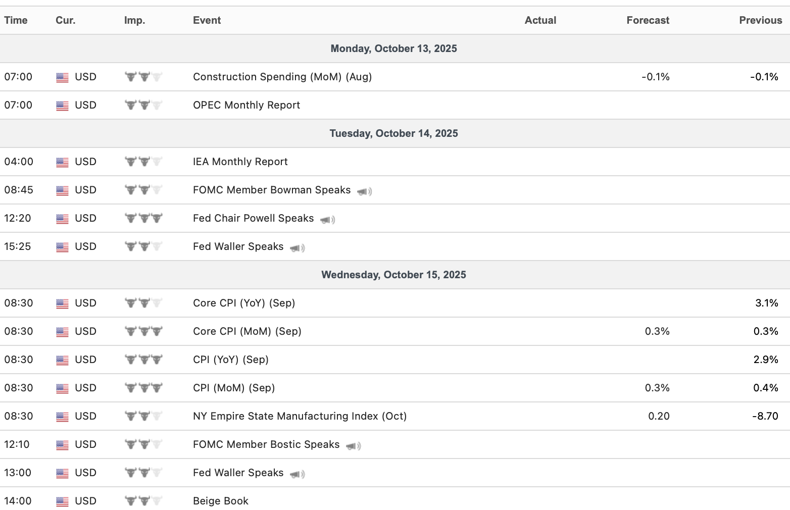Click the bull importance icons for Core CPI (MoM)

(143, 332)
